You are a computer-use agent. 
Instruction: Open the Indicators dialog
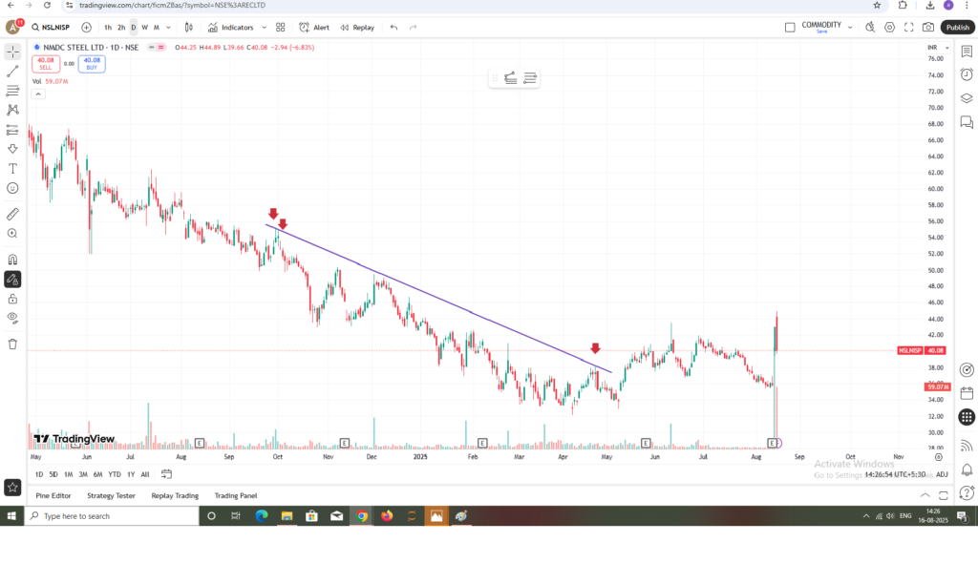pyautogui.click(x=231, y=28)
